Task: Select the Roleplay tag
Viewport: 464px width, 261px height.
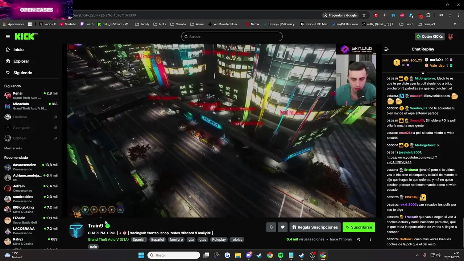Action: [x=219, y=240]
